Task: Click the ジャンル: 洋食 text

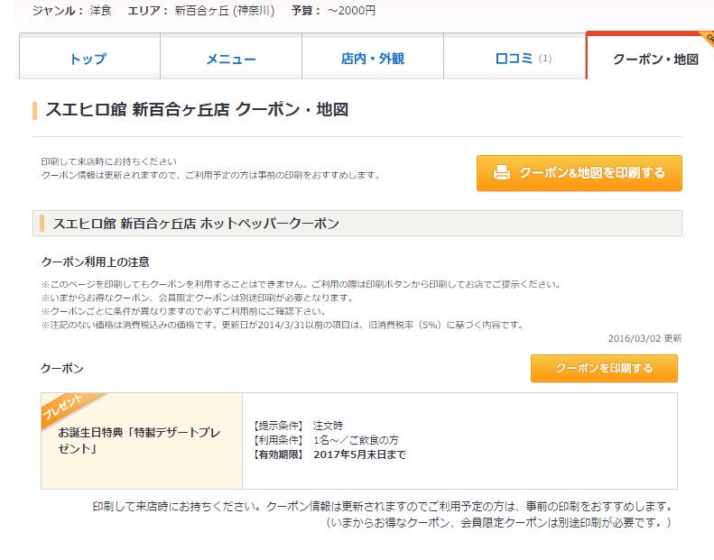Action: pyautogui.click(x=71, y=10)
